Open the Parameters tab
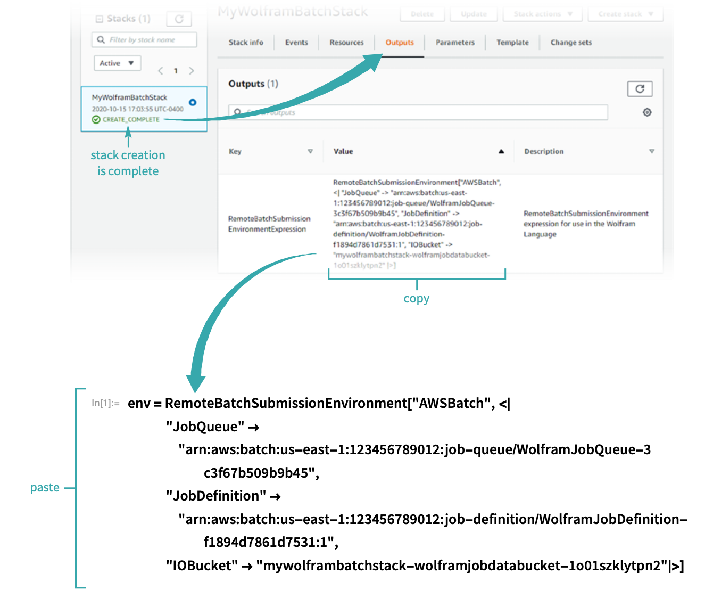 455,43
